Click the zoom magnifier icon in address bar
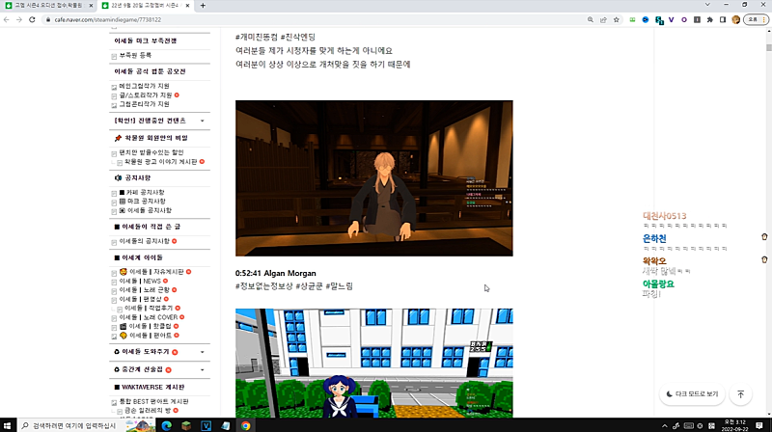The image size is (772, 432). tap(591, 19)
